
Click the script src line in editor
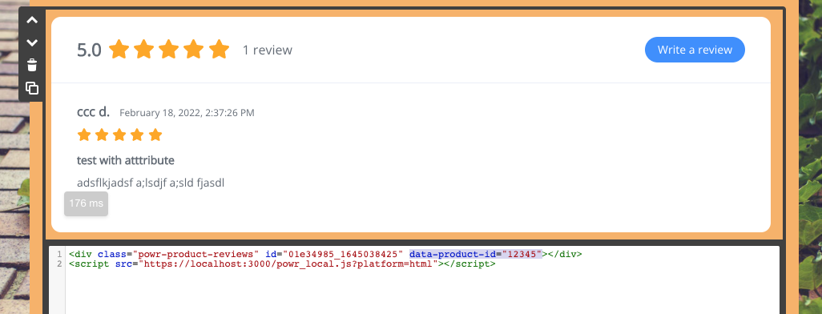click(x=282, y=264)
